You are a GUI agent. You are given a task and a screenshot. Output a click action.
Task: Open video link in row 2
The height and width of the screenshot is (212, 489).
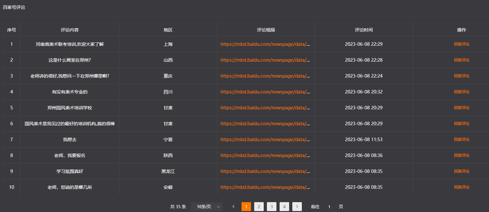(x=265, y=60)
